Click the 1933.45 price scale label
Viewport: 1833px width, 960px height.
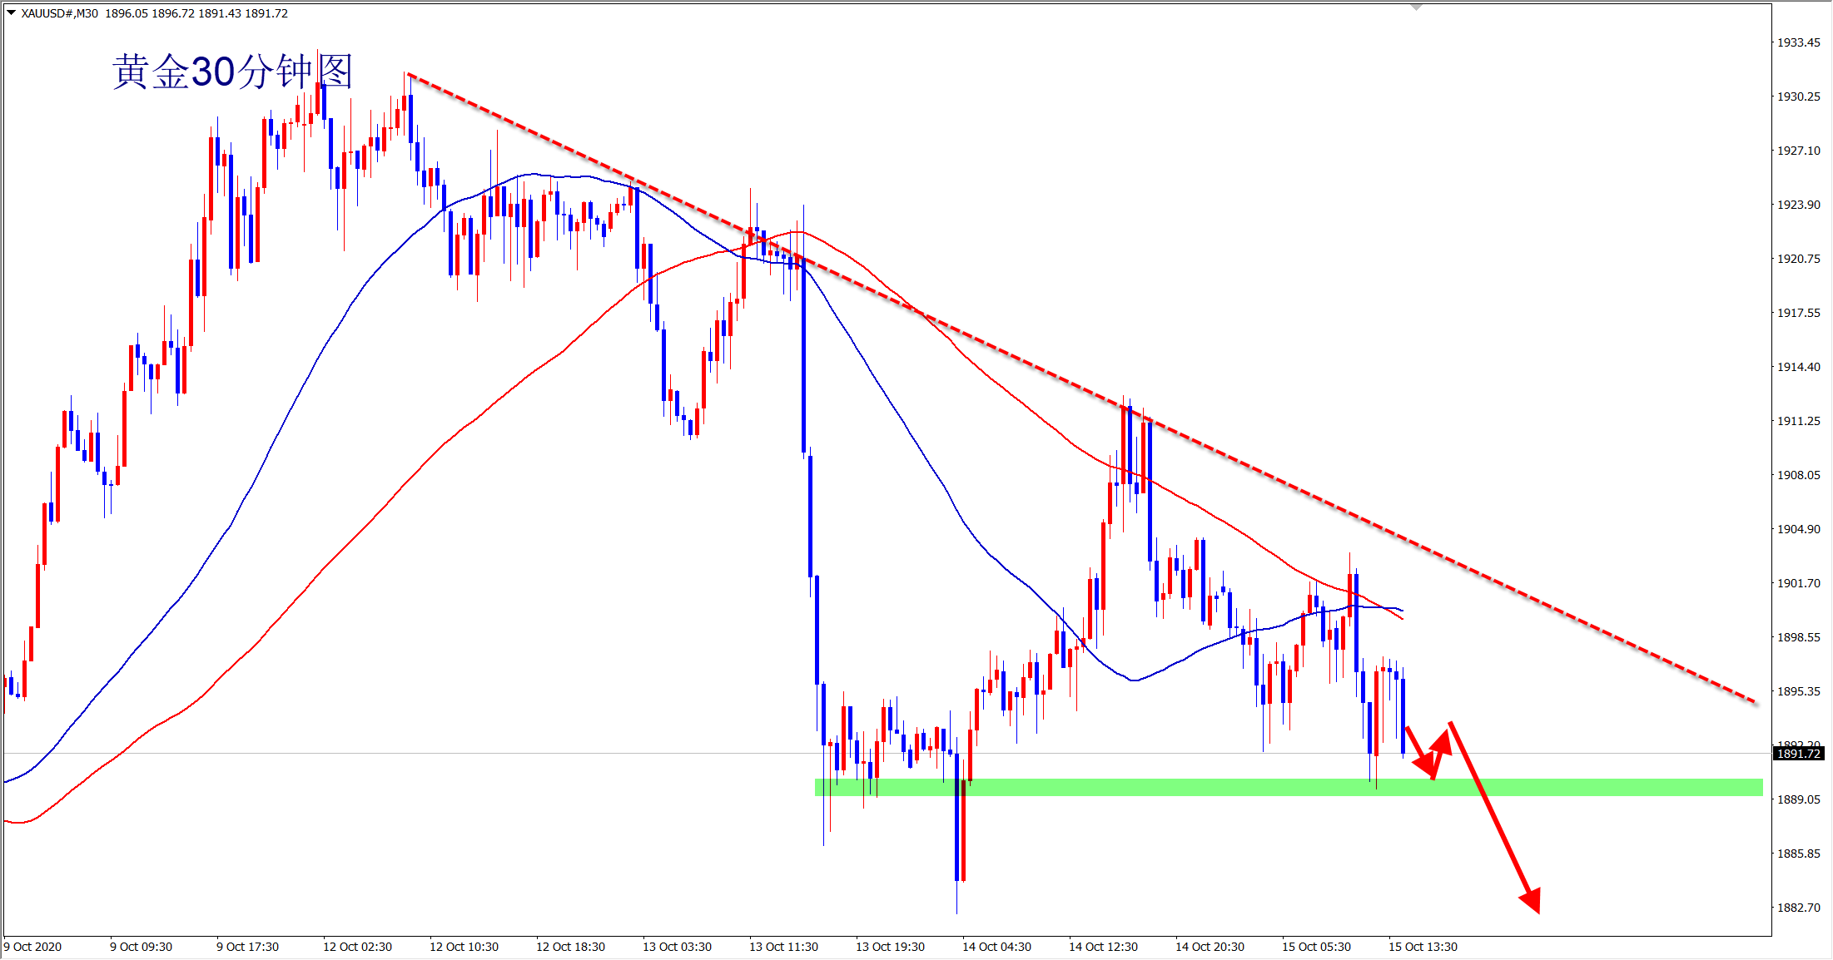click(1798, 42)
